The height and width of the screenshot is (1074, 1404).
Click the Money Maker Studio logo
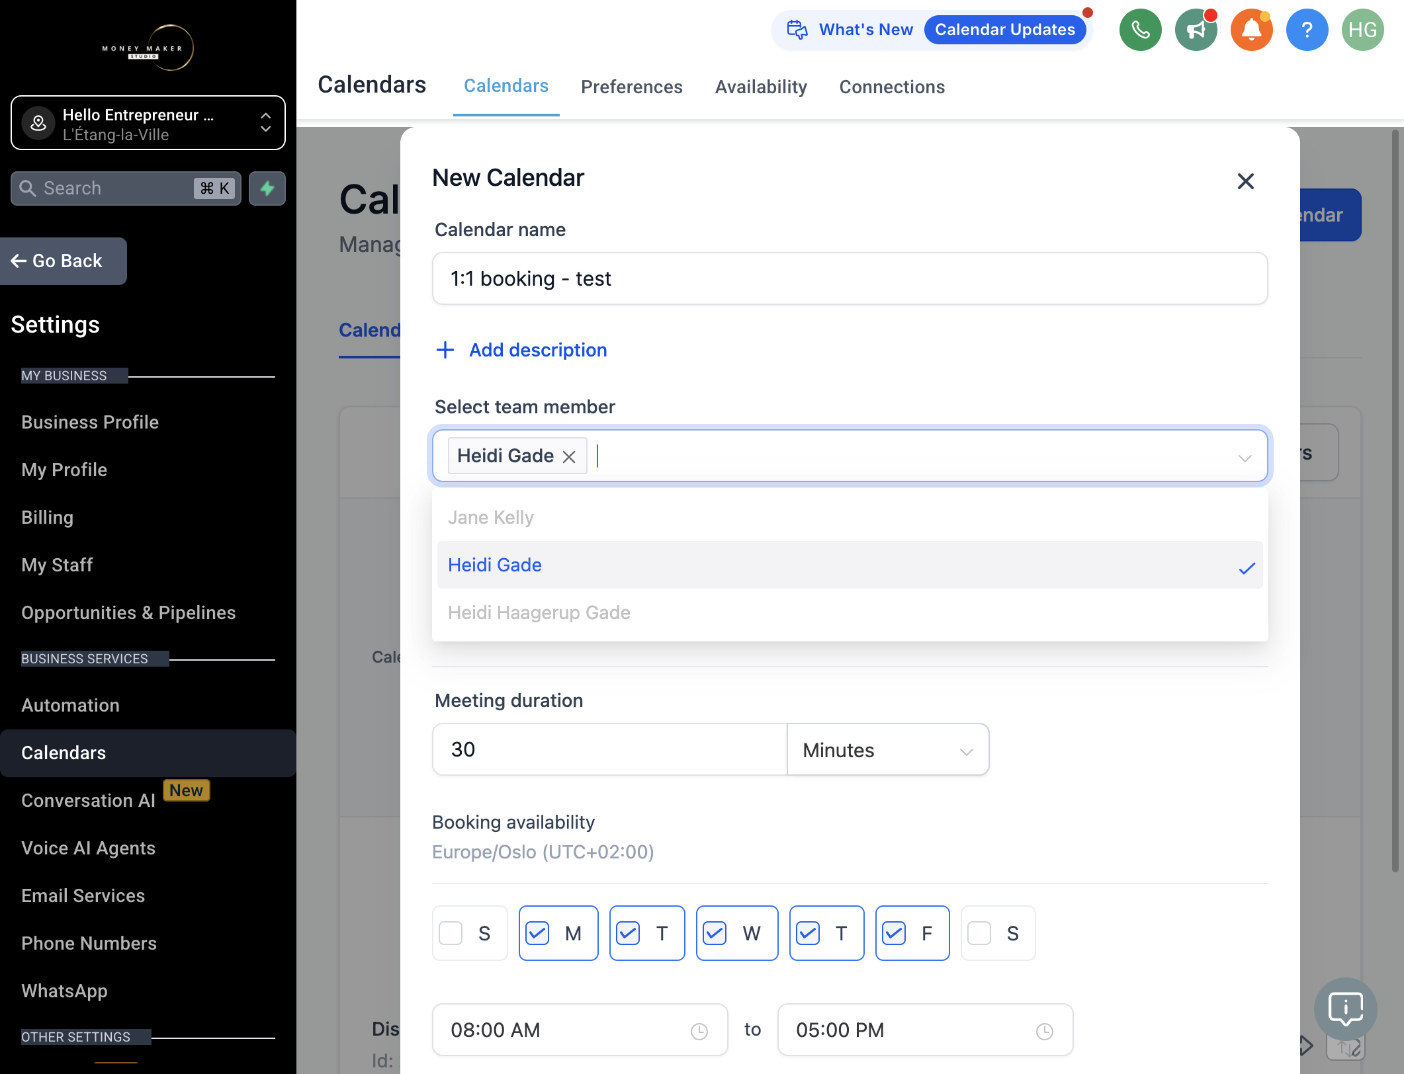pos(148,48)
